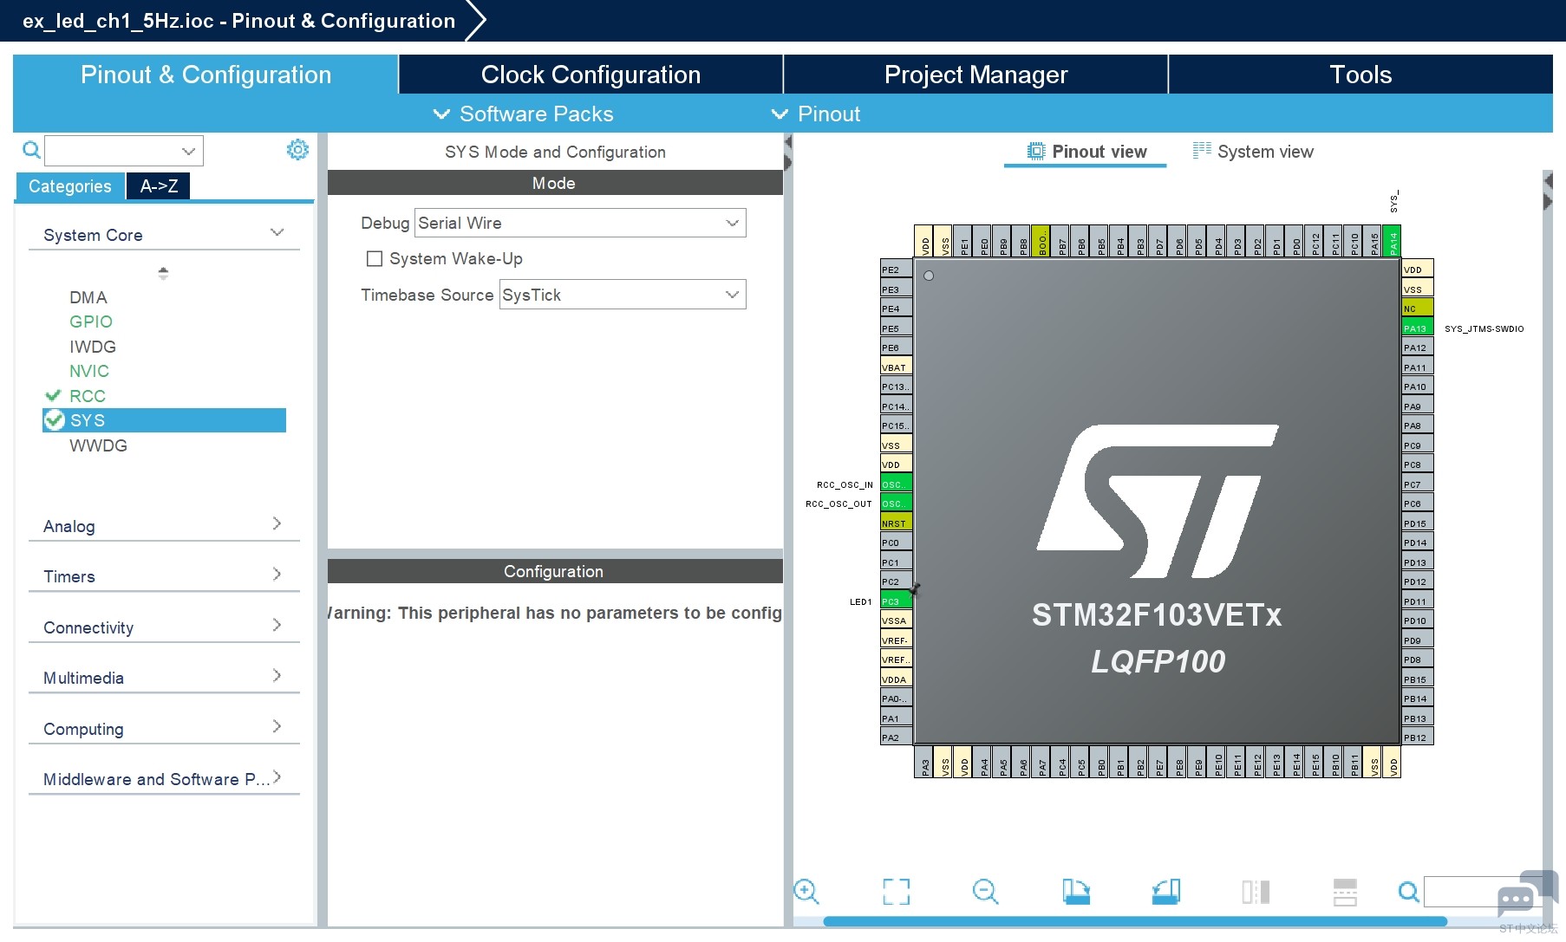Click the STM32F103VETx chip name
The height and width of the screenshot is (942, 1566).
[x=1157, y=614]
